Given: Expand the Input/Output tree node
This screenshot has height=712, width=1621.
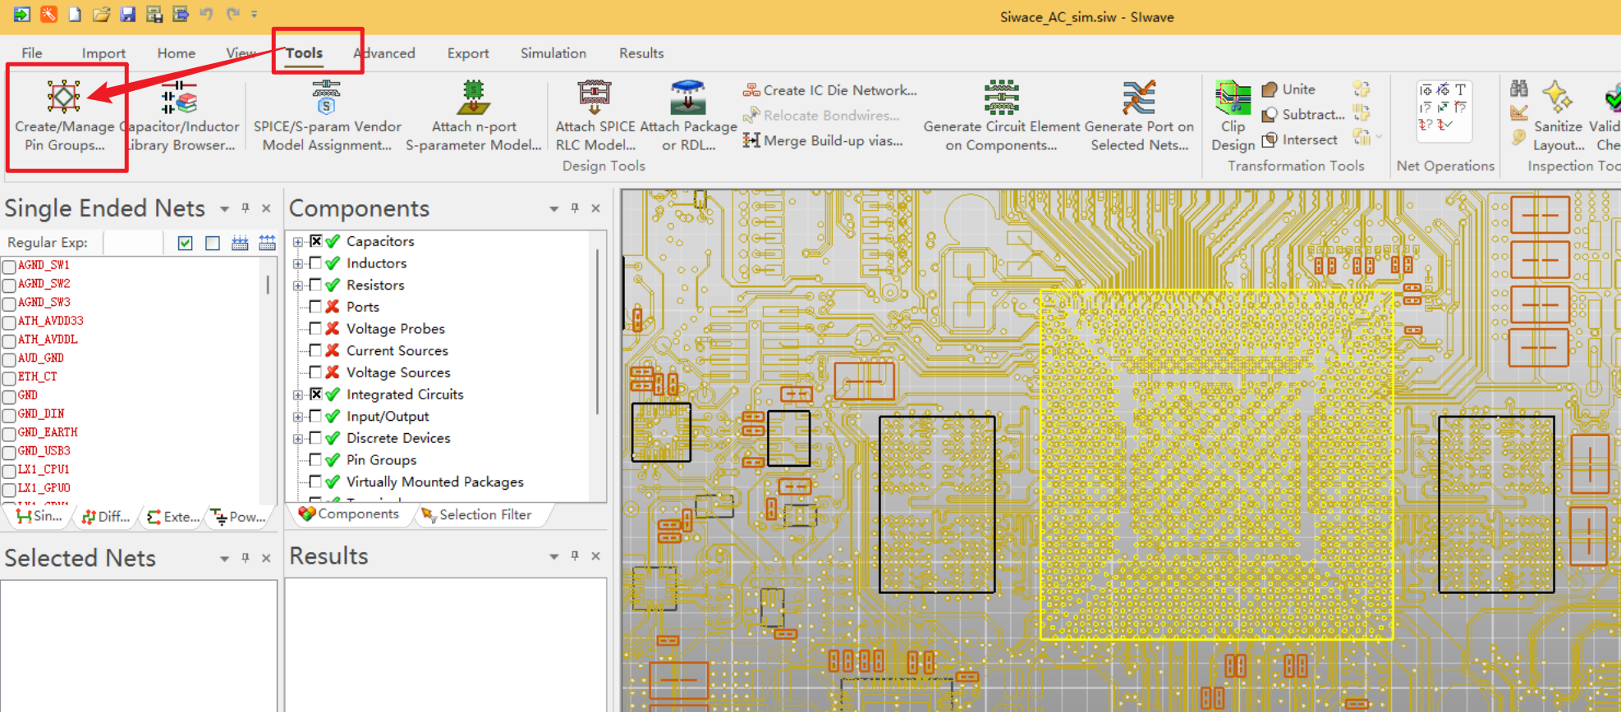Looking at the screenshot, I should click(x=298, y=417).
